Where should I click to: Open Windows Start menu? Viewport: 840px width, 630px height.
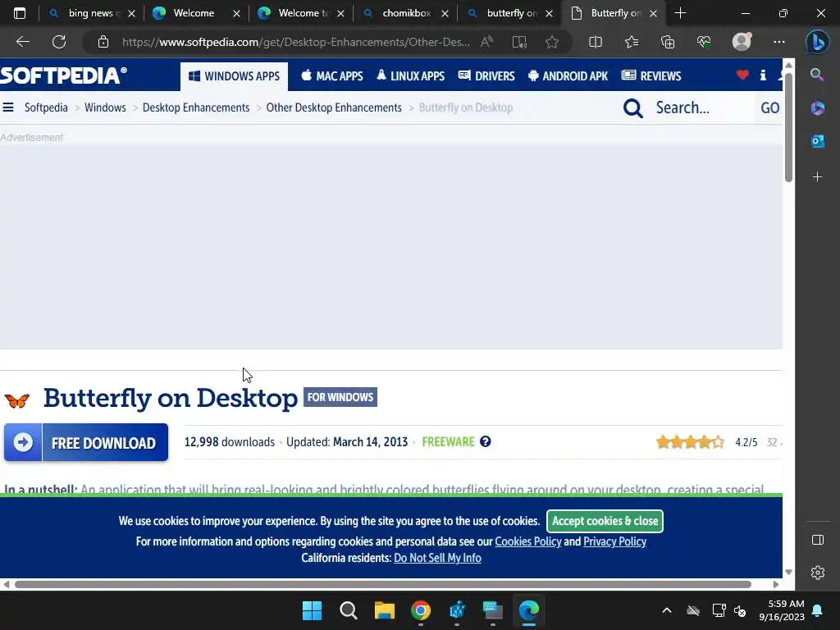(312, 610)
